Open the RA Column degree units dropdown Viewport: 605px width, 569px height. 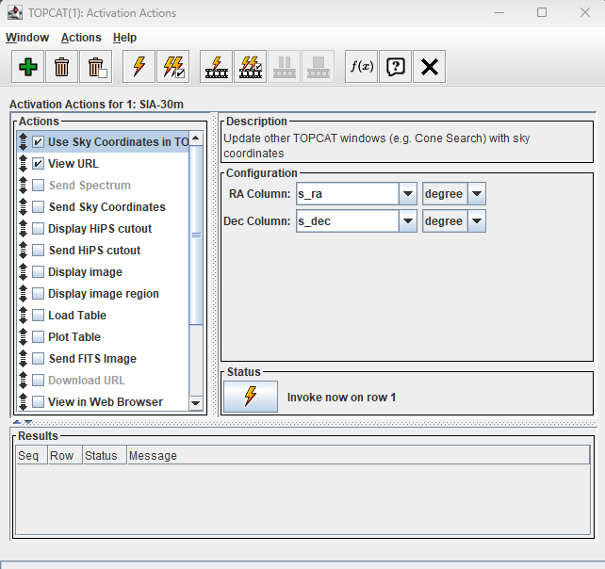[x=477, y=194]
